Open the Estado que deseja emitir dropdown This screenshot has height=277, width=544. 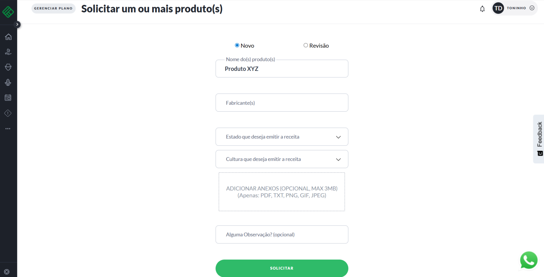pyautogui.click(x=282, y=137)
